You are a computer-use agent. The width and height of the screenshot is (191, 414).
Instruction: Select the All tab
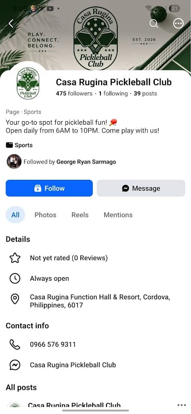(15, 215)
